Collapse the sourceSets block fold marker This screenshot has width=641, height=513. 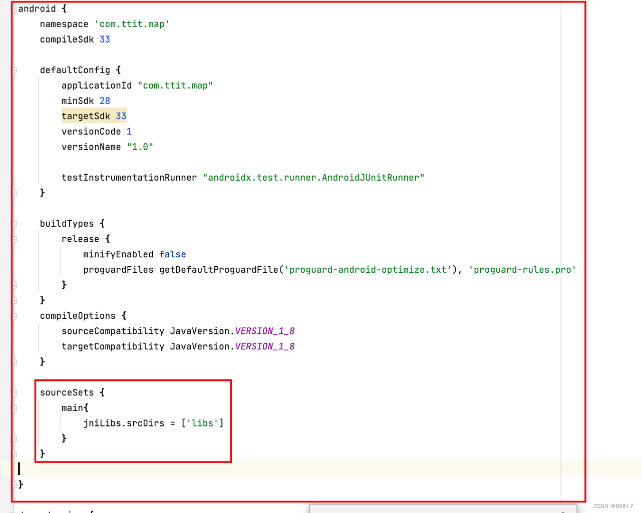pyautogui.click(x=15, y=393)
